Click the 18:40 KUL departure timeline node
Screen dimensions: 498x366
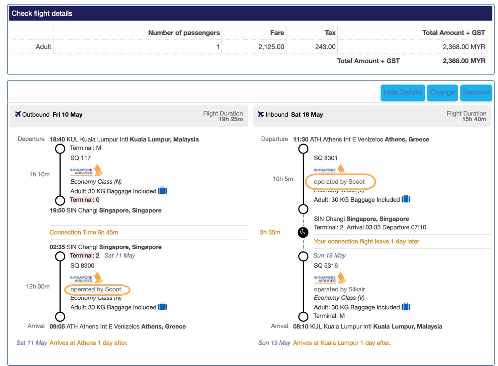click(60, 149)
